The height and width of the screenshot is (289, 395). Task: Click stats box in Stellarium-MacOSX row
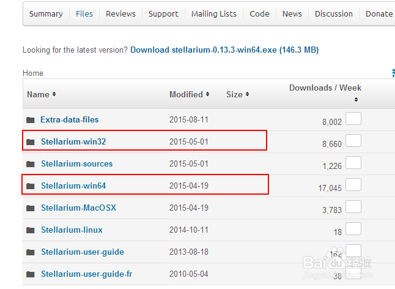(x=353, y=207)
